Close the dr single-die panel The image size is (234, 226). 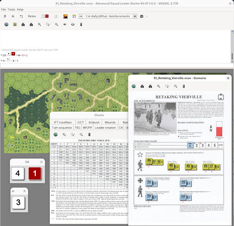tap(24, 191)
